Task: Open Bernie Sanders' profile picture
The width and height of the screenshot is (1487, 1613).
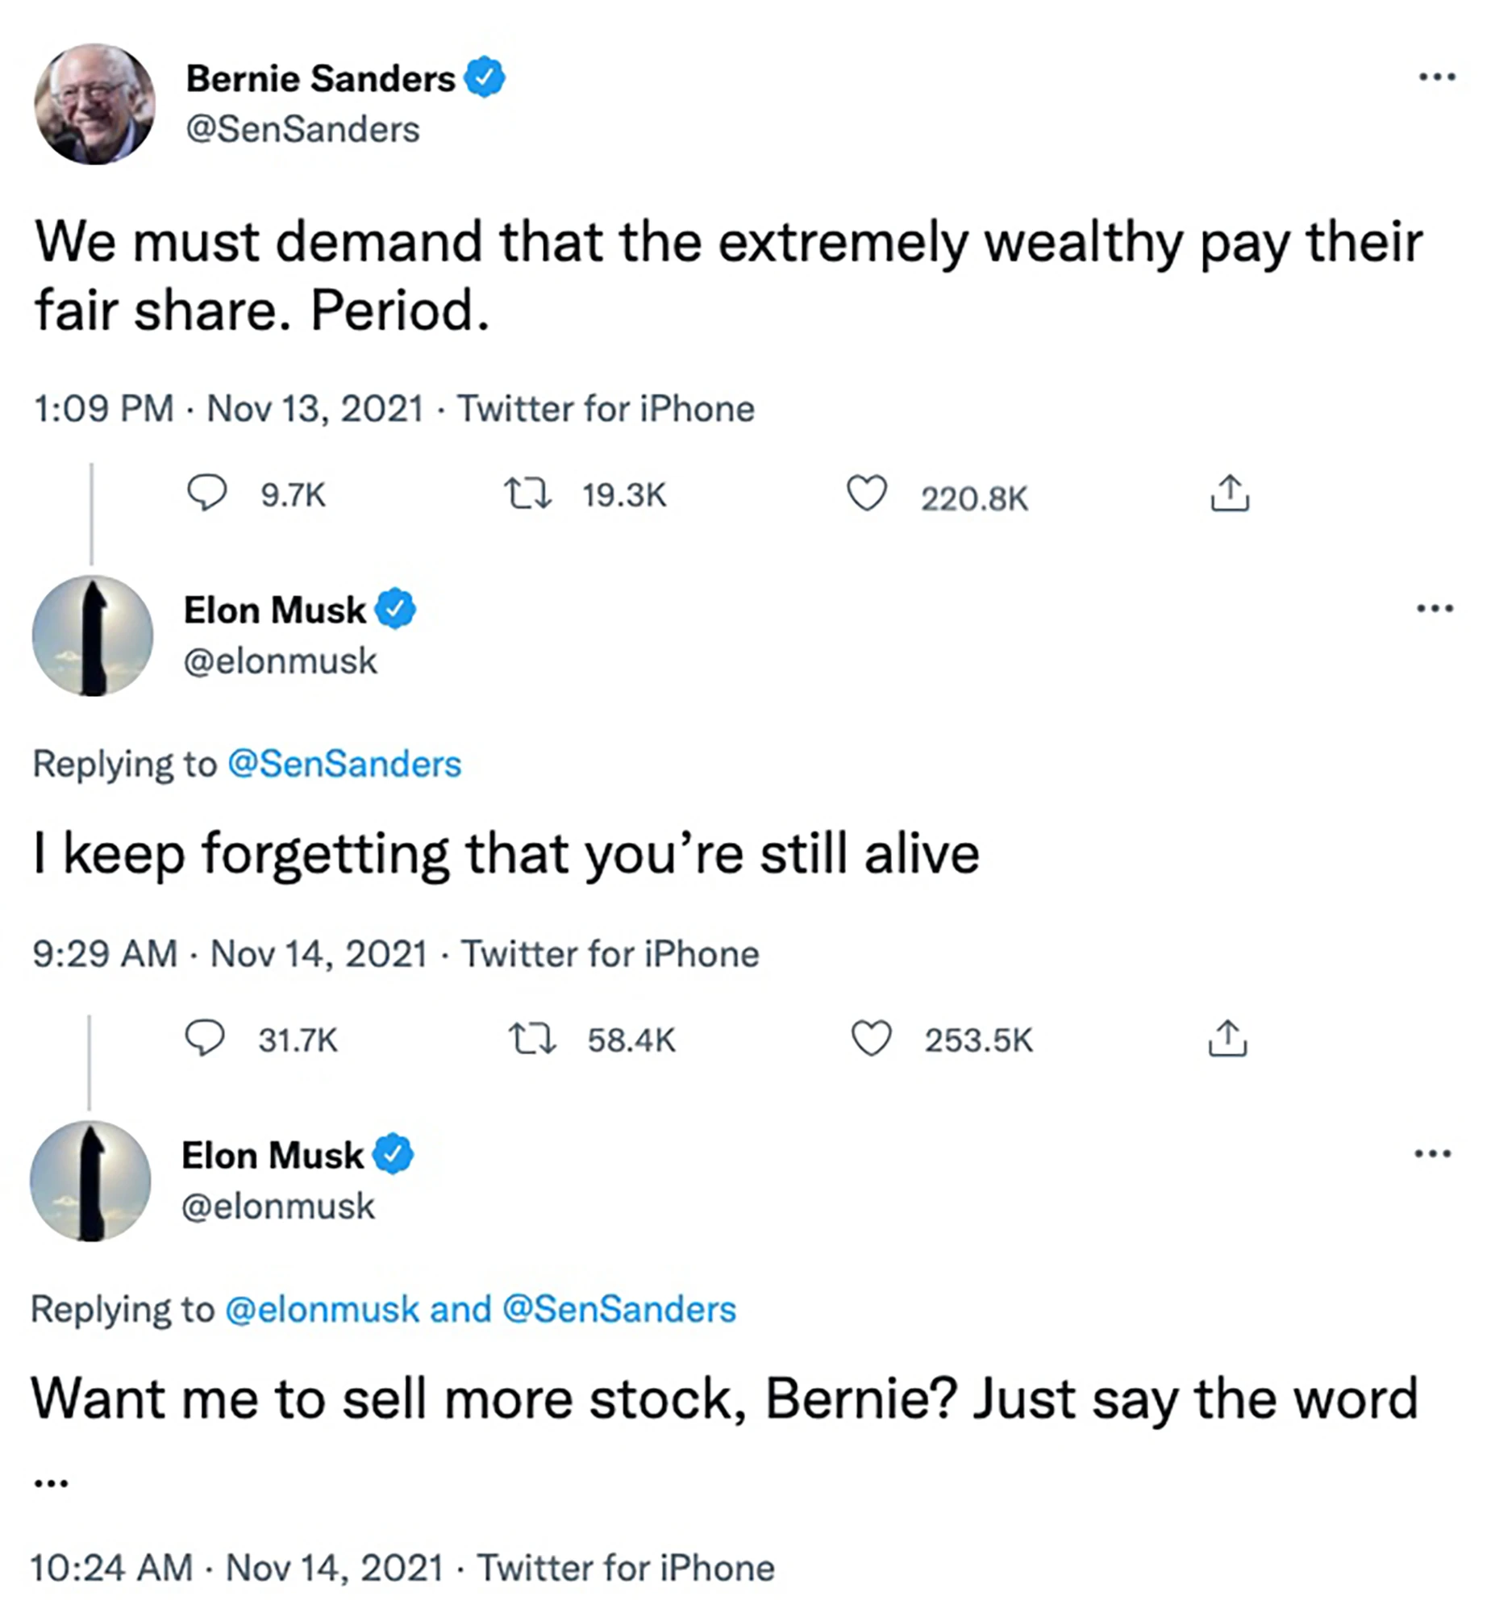Action: pyautogui.click(x=94, y=104)
